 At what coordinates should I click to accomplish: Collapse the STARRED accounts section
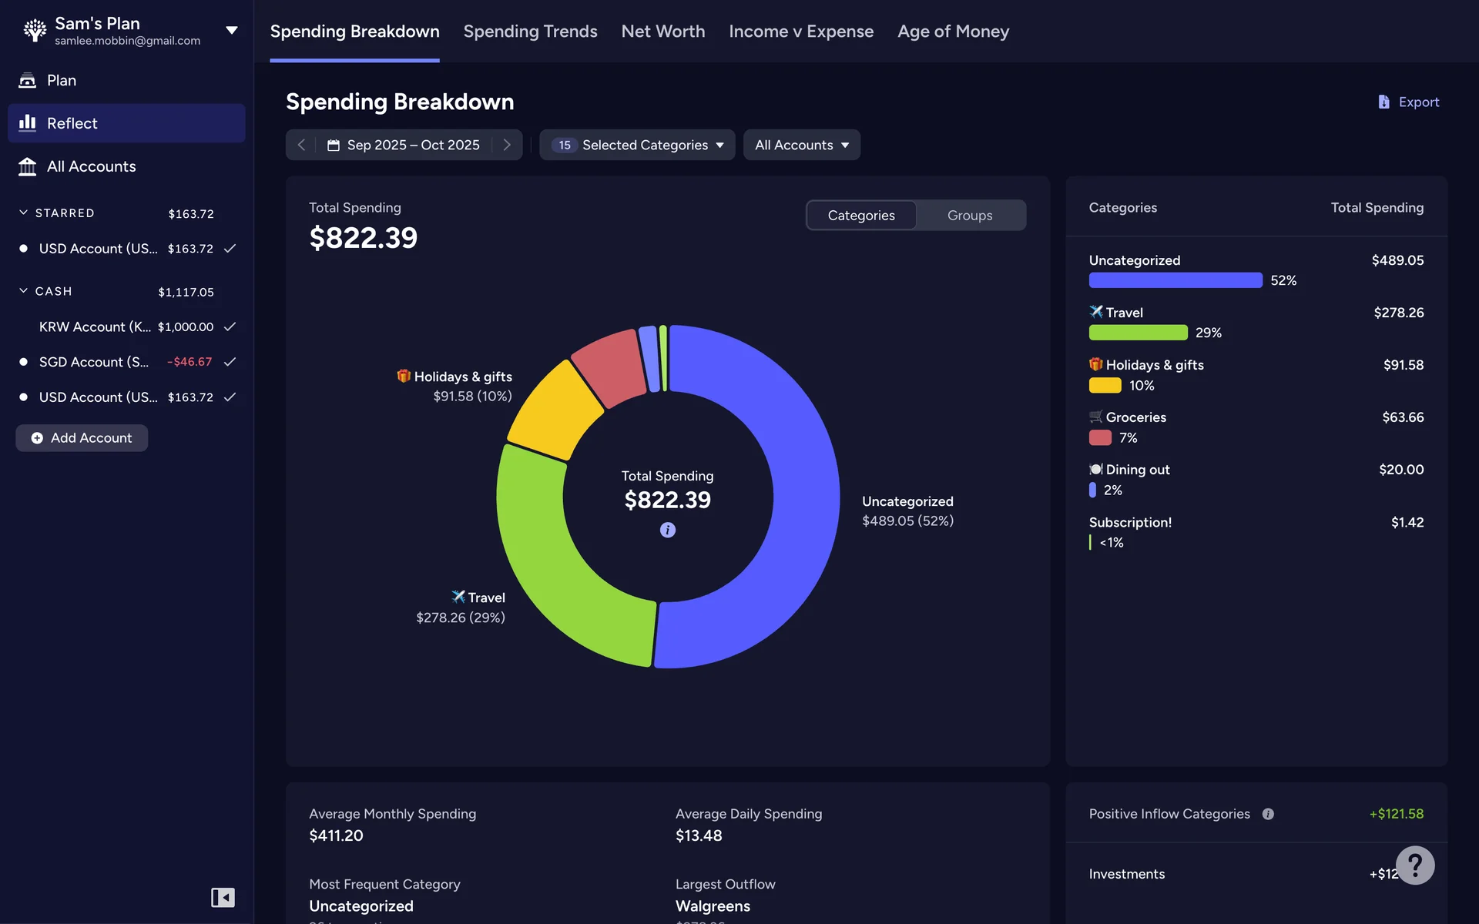24,213
